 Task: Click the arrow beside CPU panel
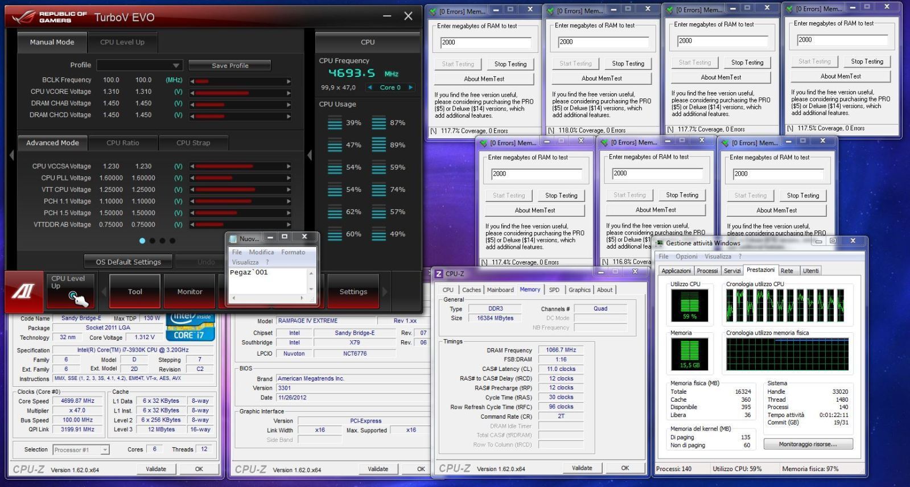[310, 155]
